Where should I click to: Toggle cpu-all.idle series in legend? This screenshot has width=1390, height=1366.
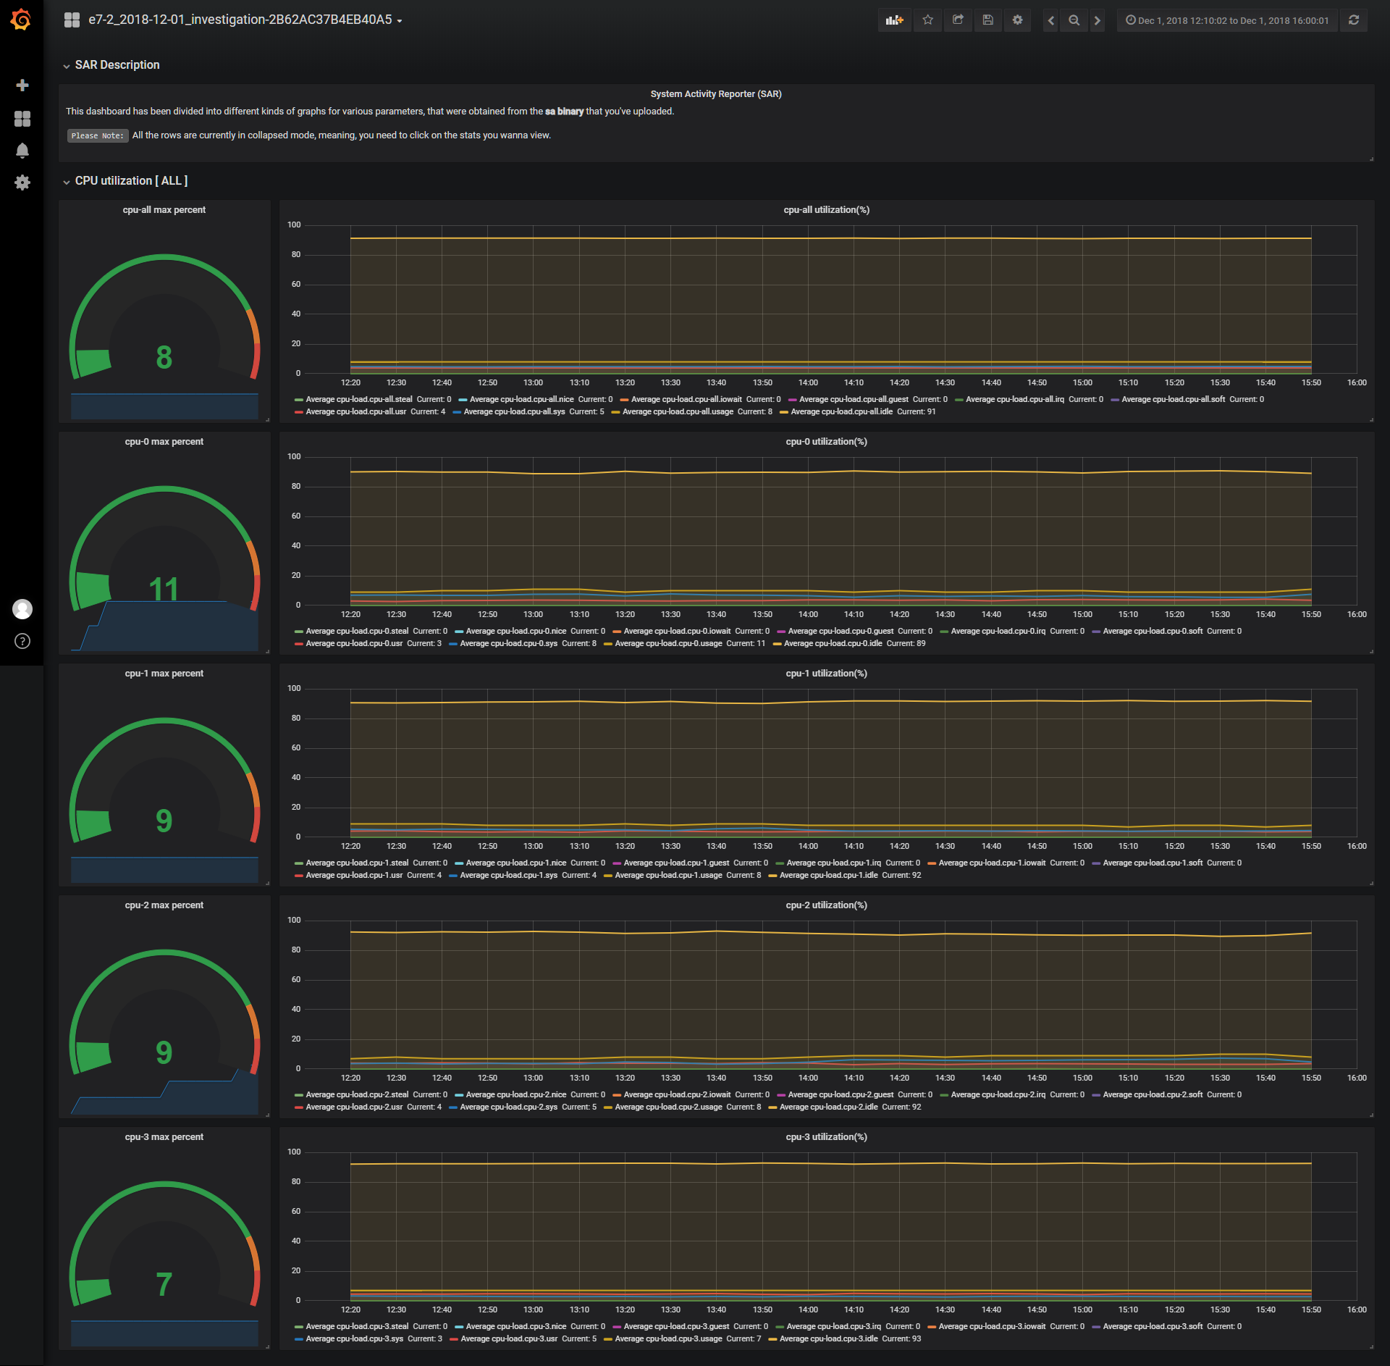pyautogui.click(x=841, y=411)
